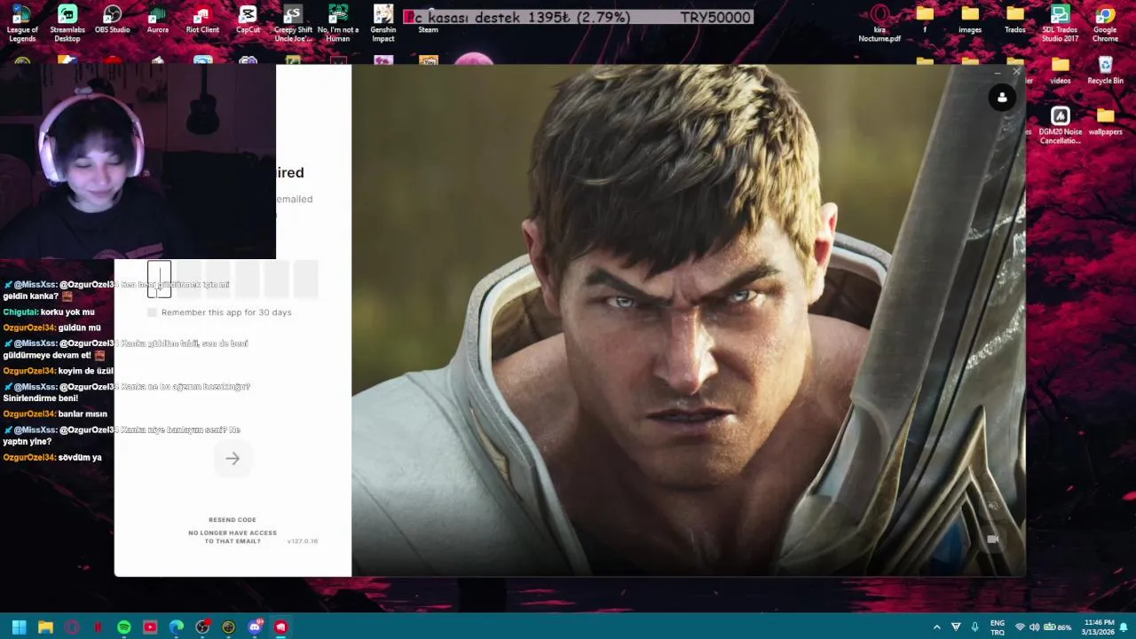Open kira Nocturne.pdf file on desktop

(880, 23)
